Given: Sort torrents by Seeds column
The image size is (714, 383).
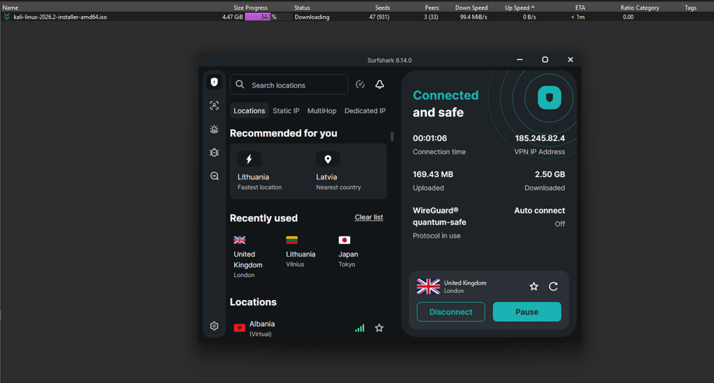Looking at the screenshot, I should [x=366, y=8].
